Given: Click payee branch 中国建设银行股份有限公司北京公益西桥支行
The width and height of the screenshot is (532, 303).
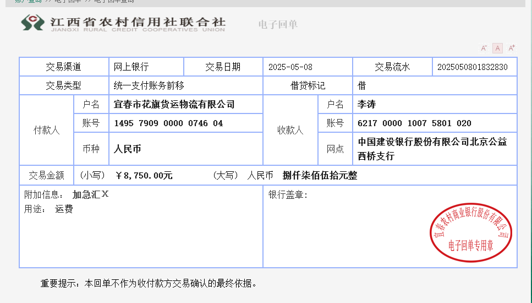Looking at the screenshot, I should click(432, 149).
